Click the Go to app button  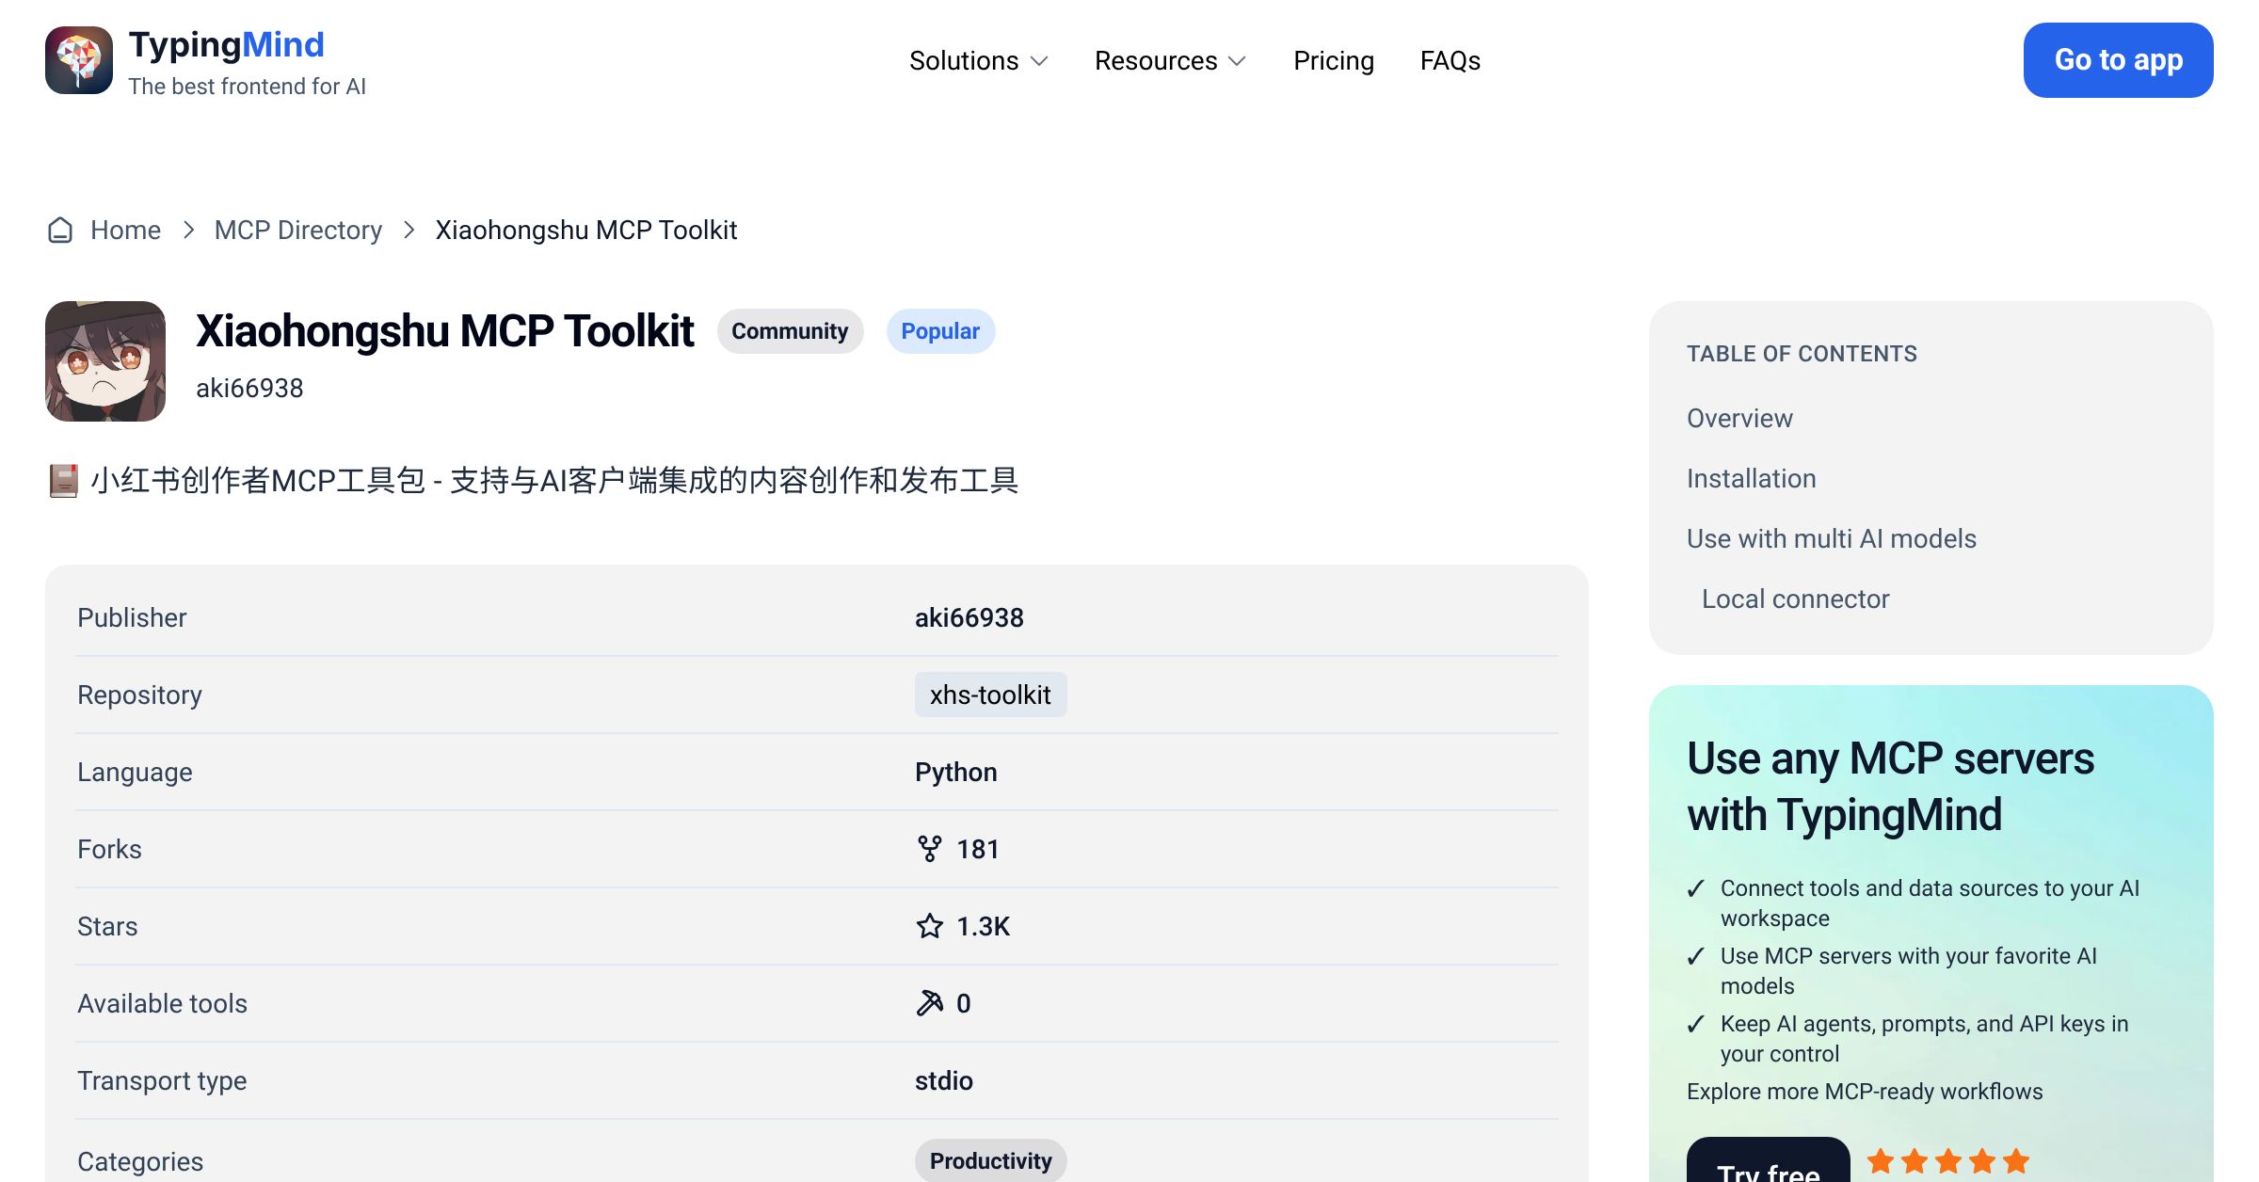coord(2118,60)
